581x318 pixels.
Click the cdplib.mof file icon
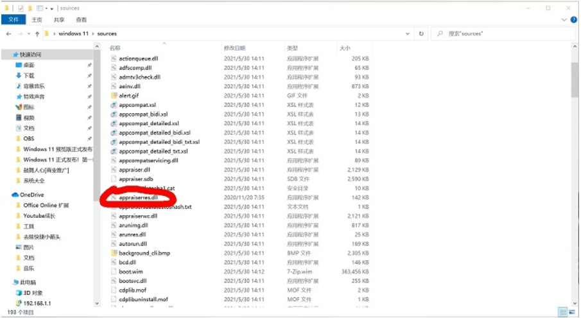(114, 290)
